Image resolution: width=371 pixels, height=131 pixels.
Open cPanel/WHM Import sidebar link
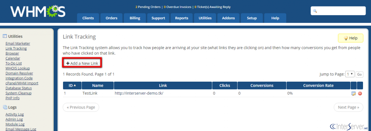(22, 83)
